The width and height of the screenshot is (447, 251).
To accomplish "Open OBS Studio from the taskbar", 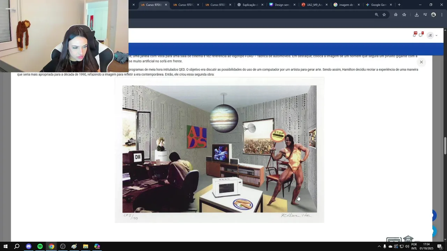I will tap(63, 246).
